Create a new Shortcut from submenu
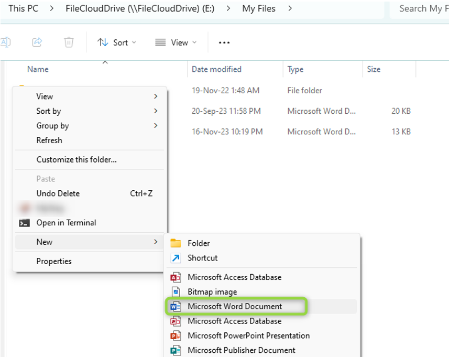 [x=262, y=258]
